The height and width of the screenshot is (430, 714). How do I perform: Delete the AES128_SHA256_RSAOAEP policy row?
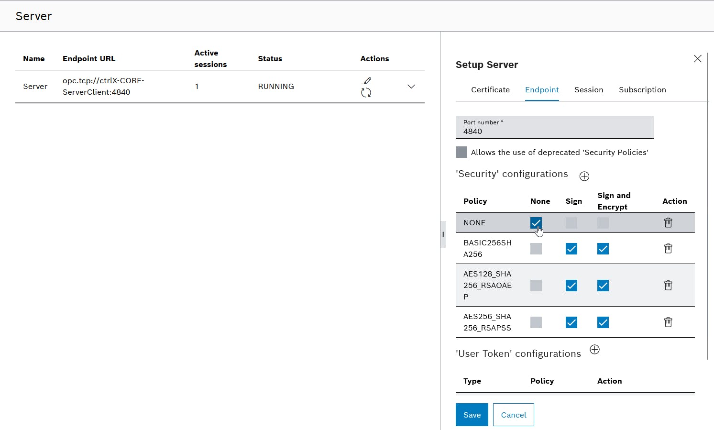[668, 286]
